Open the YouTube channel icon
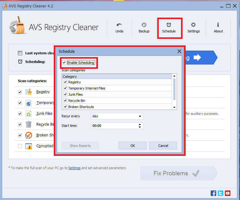This screenshot has height=200, width=240. [x=228, y=193]
